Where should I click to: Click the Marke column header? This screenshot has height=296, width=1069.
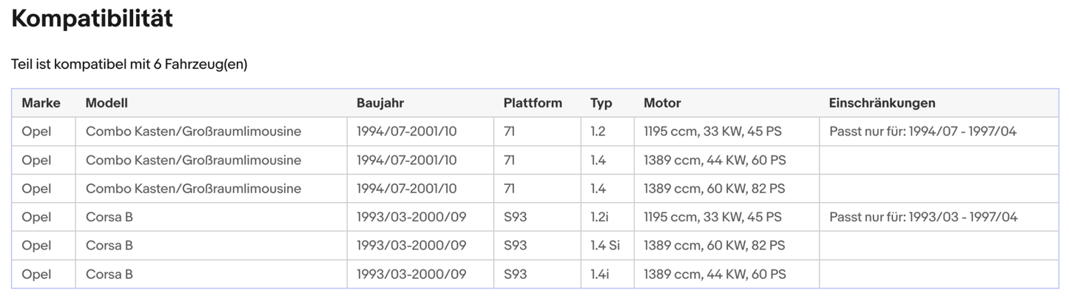pyautogui.click(x=41, y=104)
